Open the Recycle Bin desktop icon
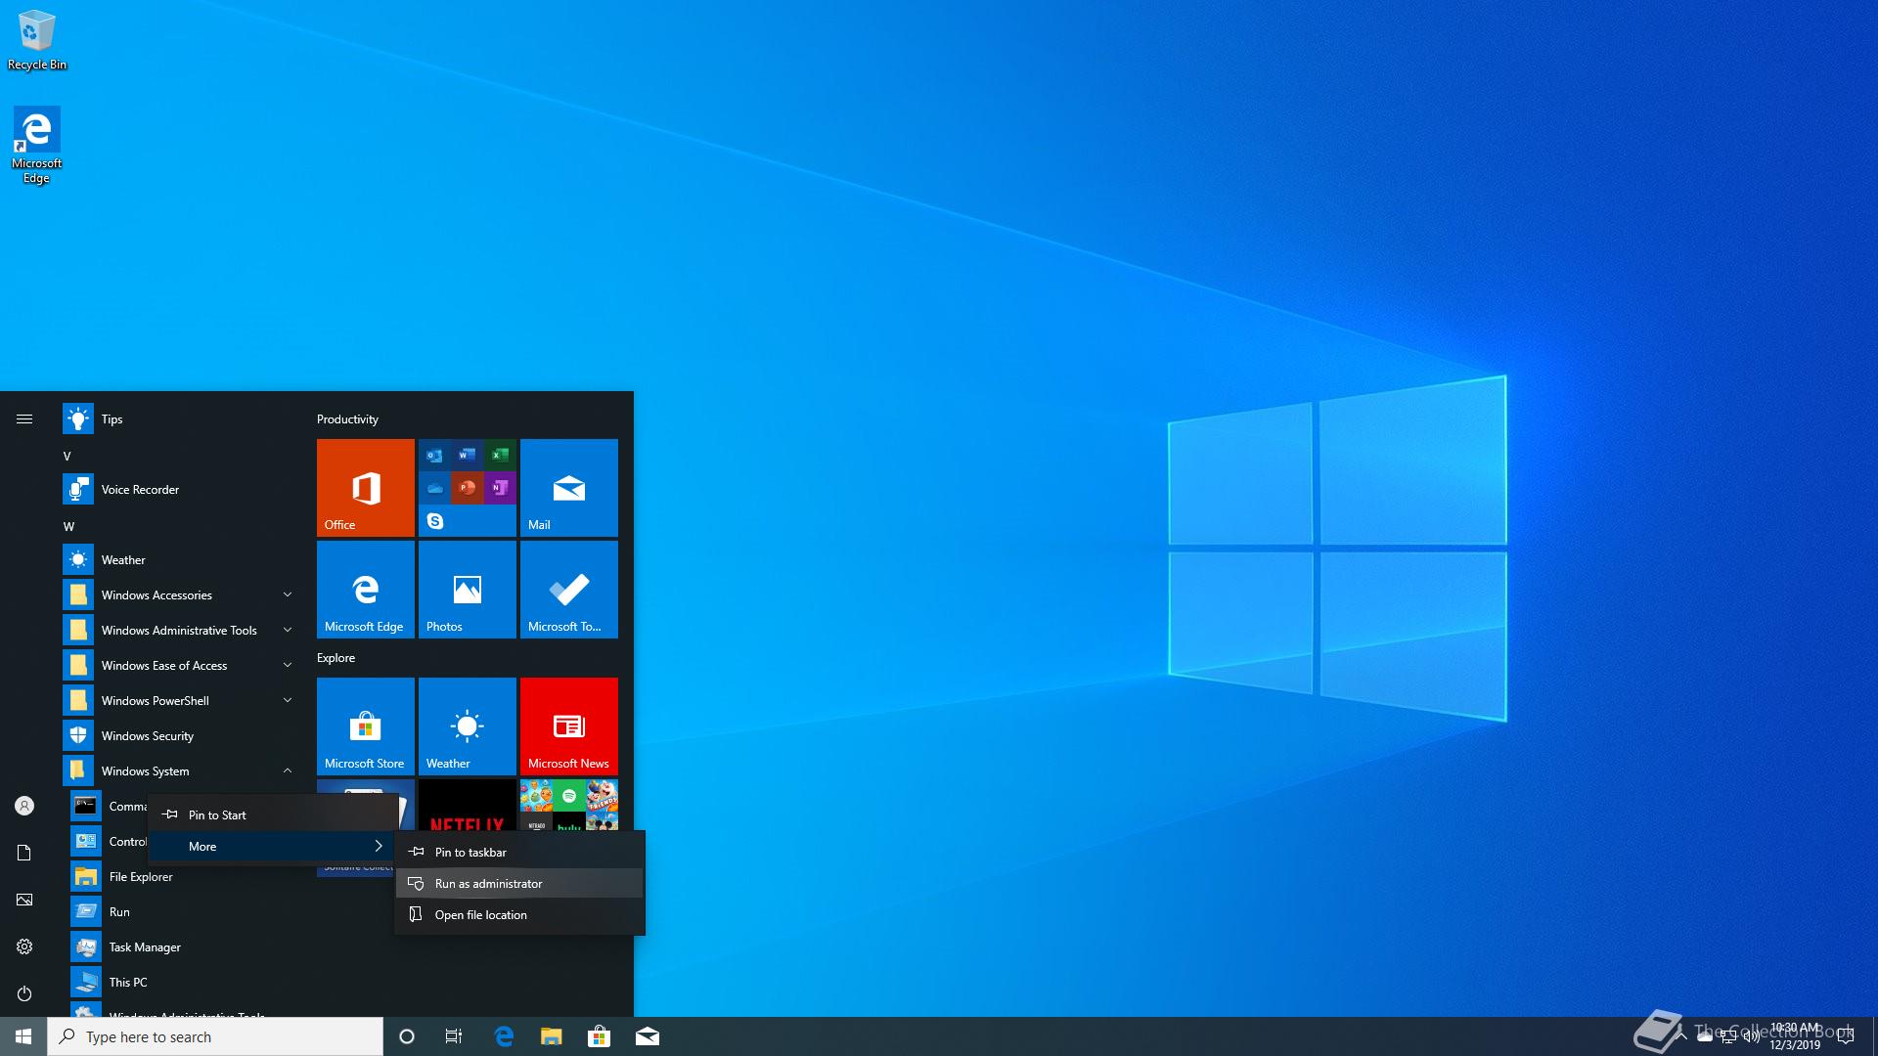 37,40
